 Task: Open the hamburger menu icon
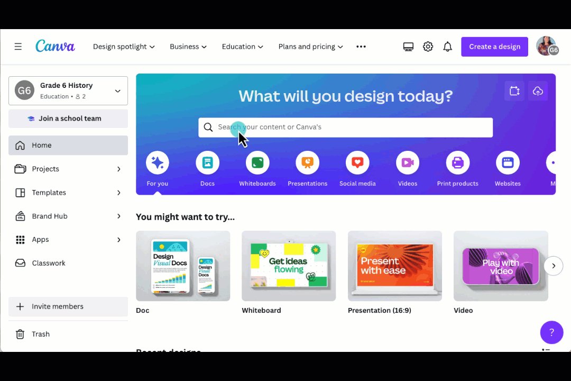tap(18, 47)
